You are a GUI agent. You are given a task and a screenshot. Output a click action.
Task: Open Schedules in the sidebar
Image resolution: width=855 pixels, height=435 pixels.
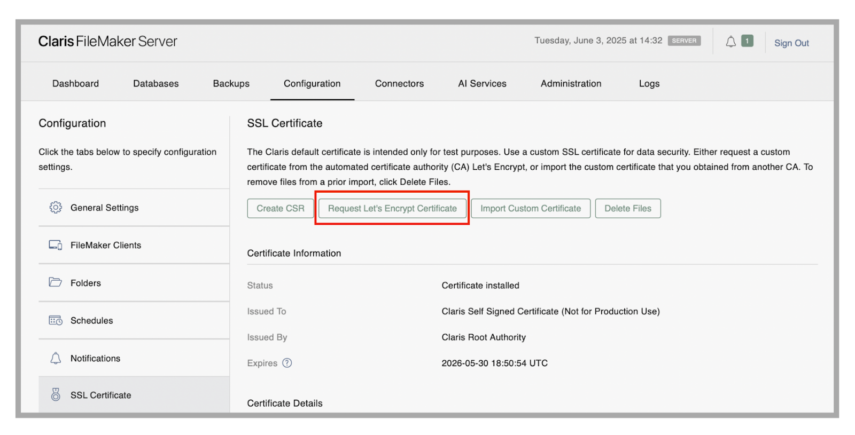134,320
